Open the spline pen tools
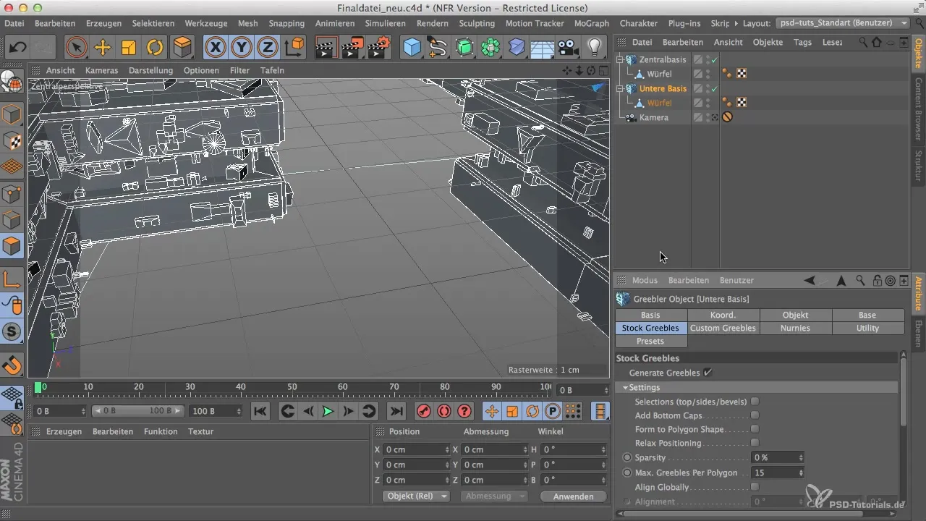The height and width of the screenshot is (521, 926). coord(438,48)
